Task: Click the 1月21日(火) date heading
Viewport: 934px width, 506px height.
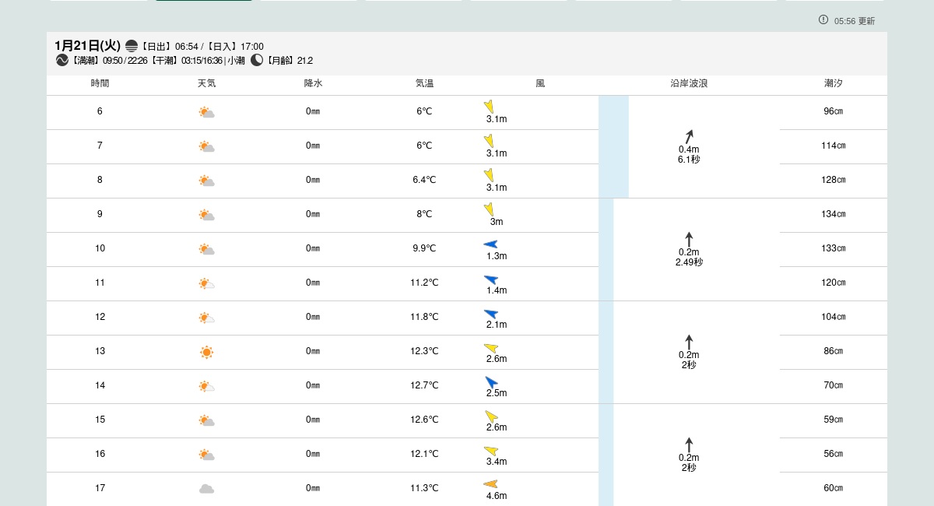Action: [87, 46]
